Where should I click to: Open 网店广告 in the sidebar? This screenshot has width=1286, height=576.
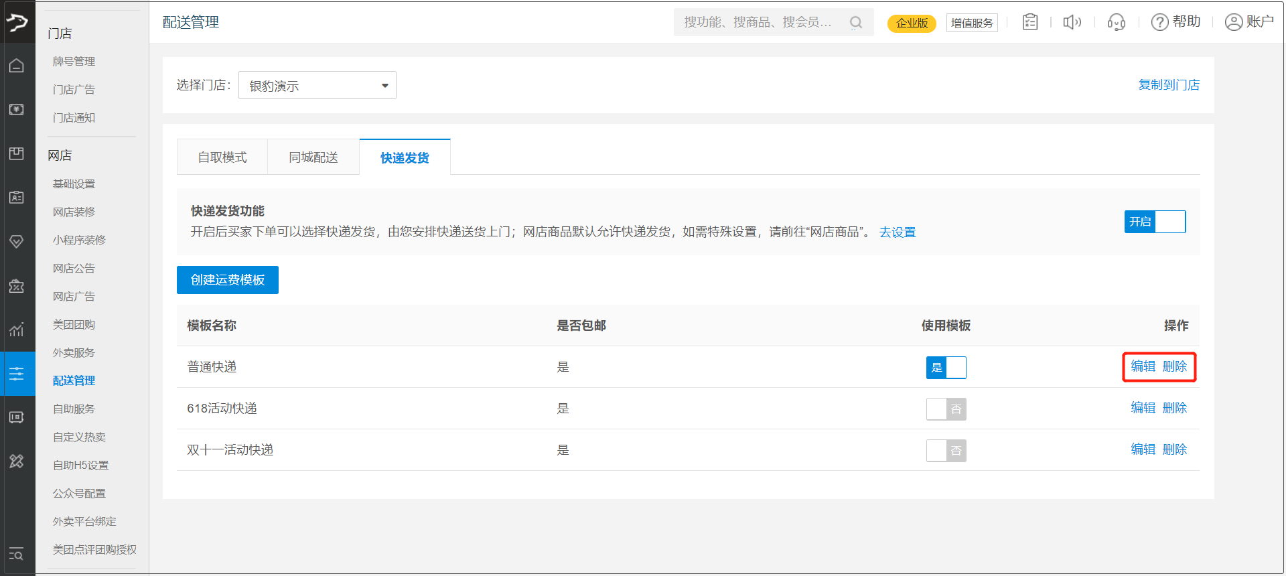pyautogui.click(x=74, y=296)
